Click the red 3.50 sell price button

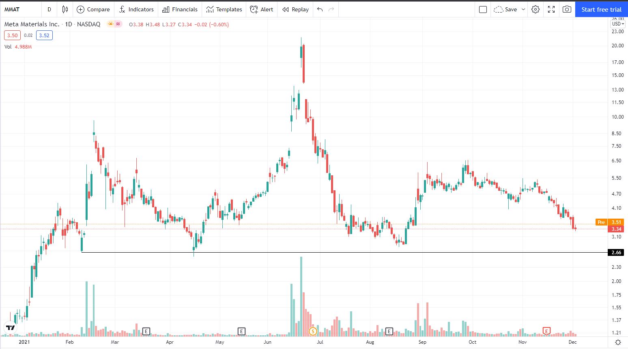click(12, 35)
